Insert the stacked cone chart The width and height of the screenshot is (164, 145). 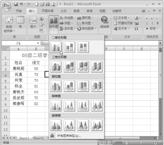pyautogui.click(x=69, y=105)
